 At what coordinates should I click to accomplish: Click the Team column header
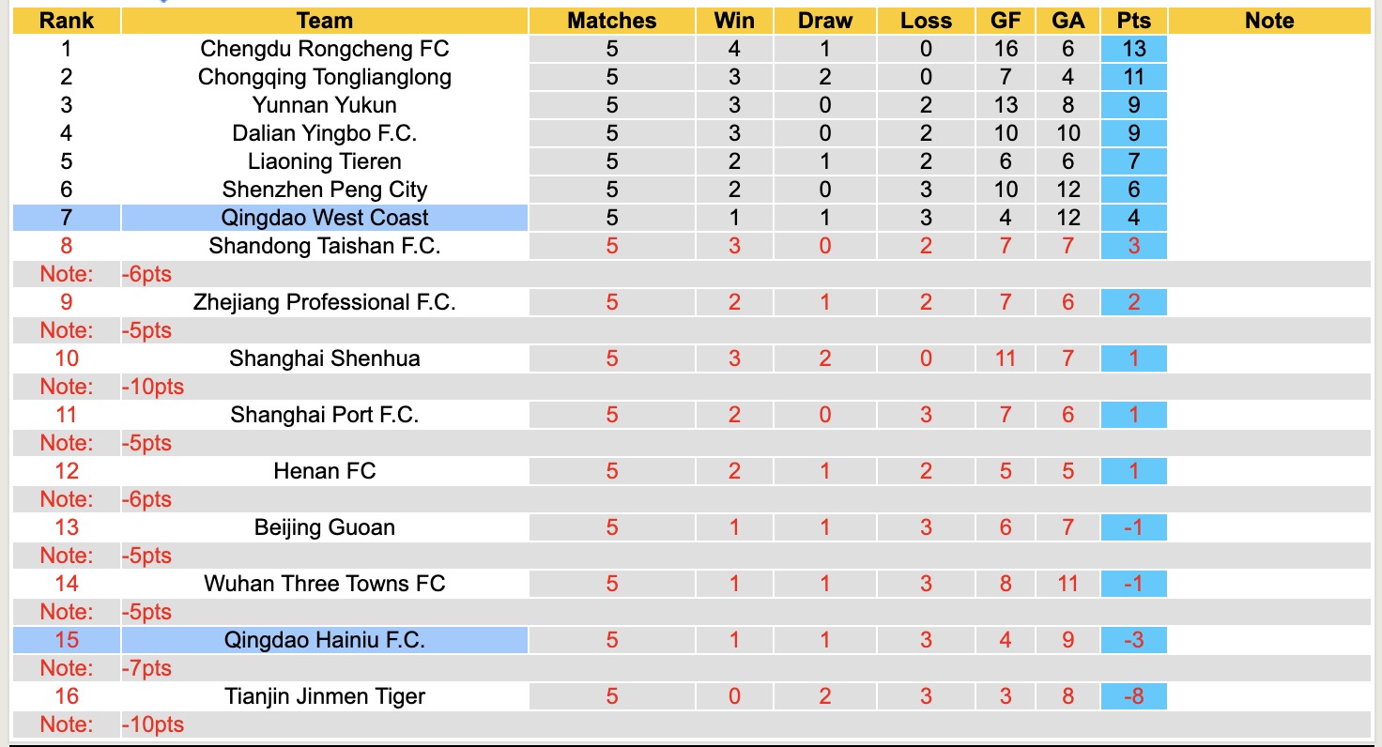point(325,21)
